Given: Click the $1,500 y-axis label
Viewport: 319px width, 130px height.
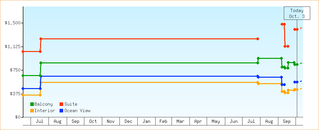Looking at the screenshot, I should pyautogui.click(x=12, y=23).
